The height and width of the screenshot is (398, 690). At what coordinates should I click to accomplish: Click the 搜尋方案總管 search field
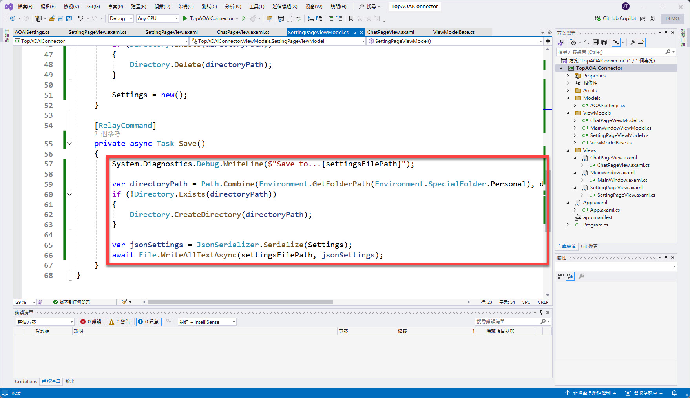coord(616,52)
